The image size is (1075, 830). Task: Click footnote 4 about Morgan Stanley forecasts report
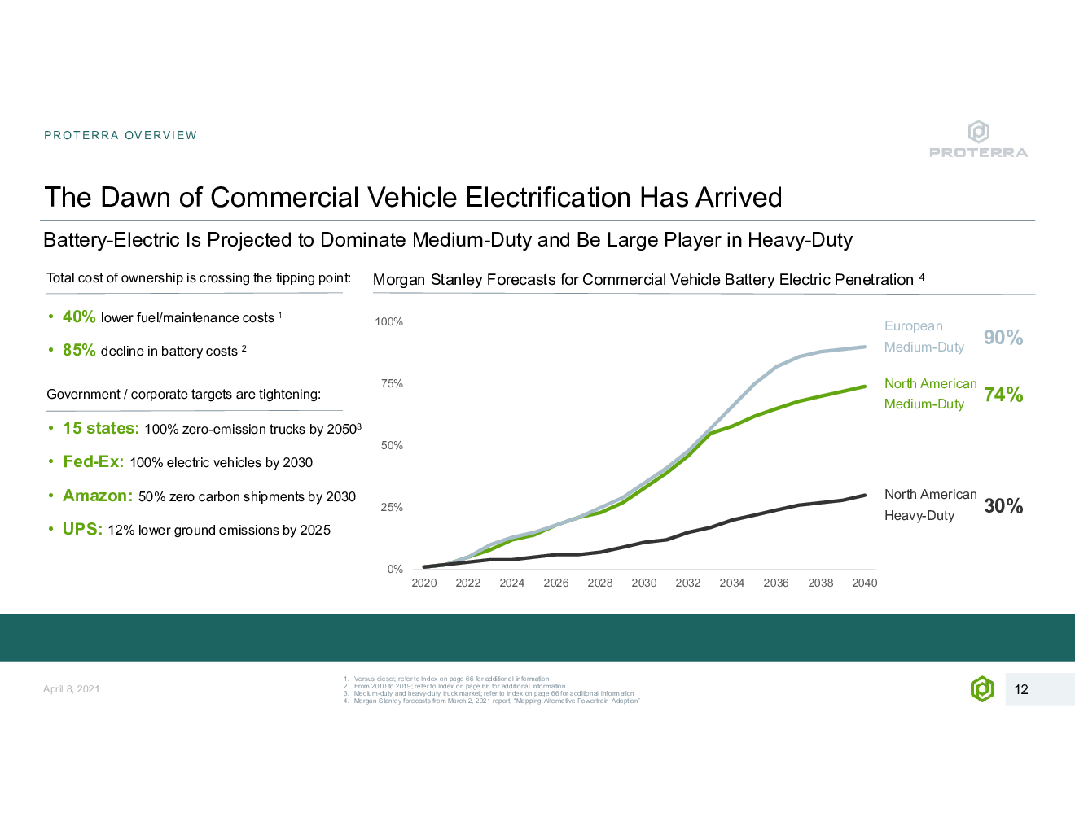(x=492, y=701)
